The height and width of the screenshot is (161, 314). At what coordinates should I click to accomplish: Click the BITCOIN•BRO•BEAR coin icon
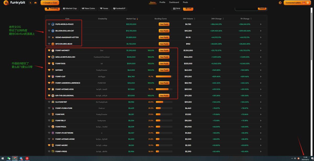tap(53, 44)
